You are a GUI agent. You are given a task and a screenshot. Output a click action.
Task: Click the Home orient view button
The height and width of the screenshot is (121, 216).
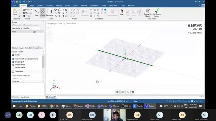pos(26,10)
